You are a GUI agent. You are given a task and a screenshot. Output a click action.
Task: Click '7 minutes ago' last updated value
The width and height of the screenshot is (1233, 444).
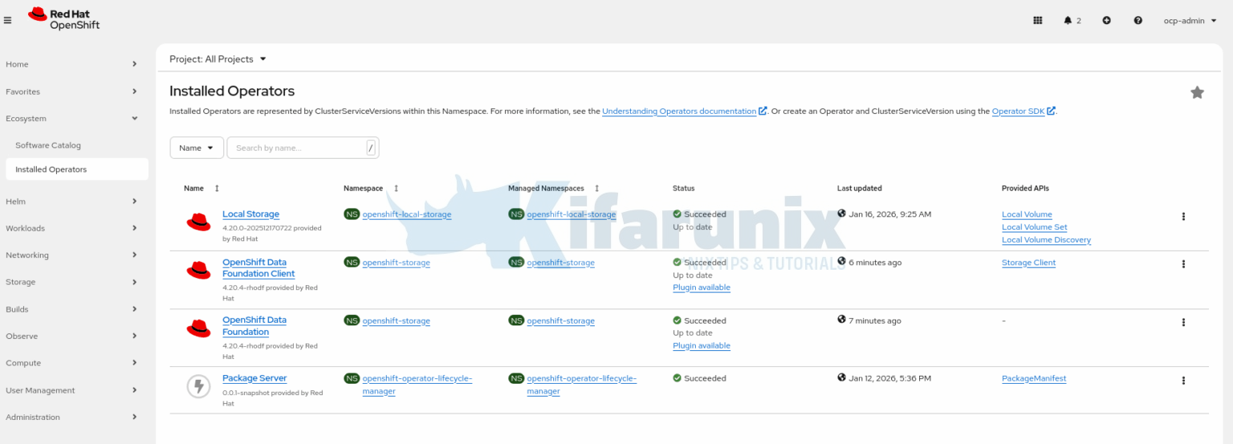tap(875, 320)
